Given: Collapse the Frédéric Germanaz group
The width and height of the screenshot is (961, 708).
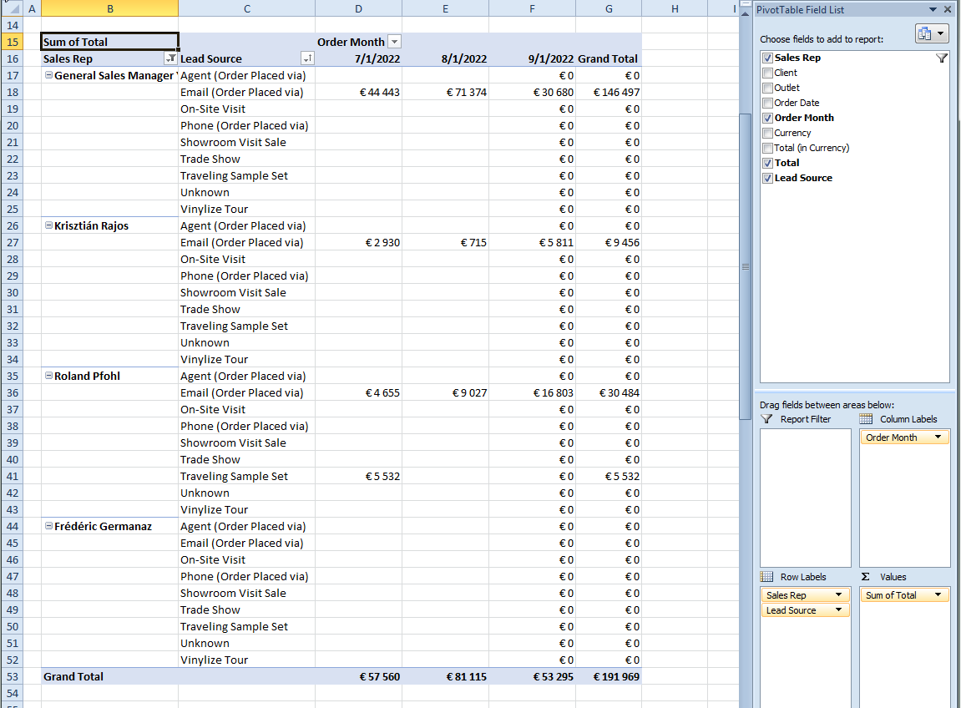Looking at the screenshot, I should pos(48,526).
